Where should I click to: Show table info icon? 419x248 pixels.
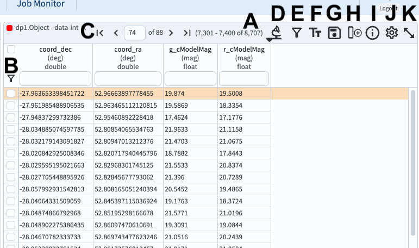coord(372,33)
